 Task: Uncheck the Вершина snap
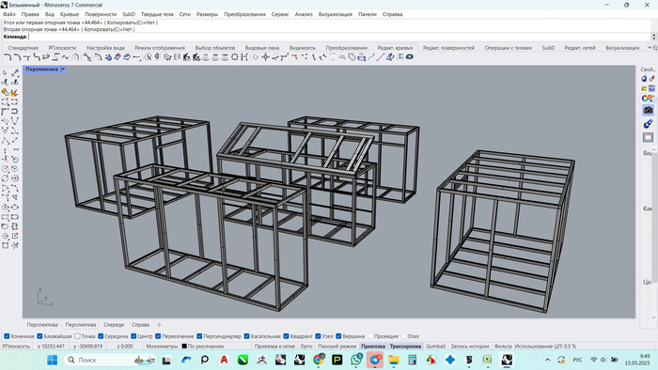[338, 336]
